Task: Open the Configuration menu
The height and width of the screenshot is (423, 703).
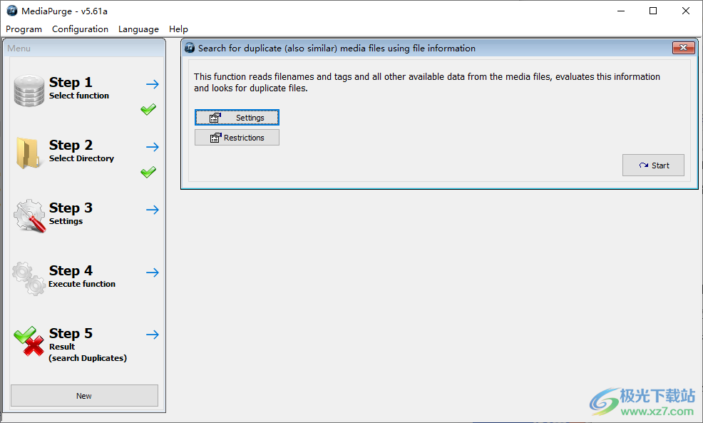Action: pyautogui.click(x=80, y=29)
